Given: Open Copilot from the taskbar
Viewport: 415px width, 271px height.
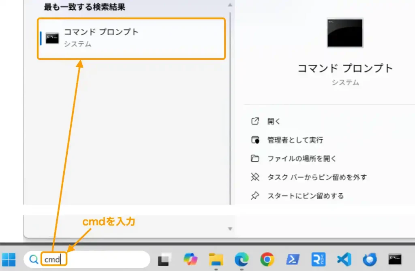Looking at the screenshot, I should 190,260.
